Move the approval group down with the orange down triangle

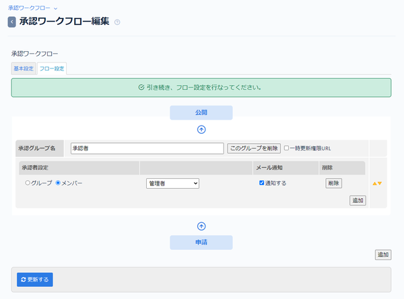tap(380, 183)
